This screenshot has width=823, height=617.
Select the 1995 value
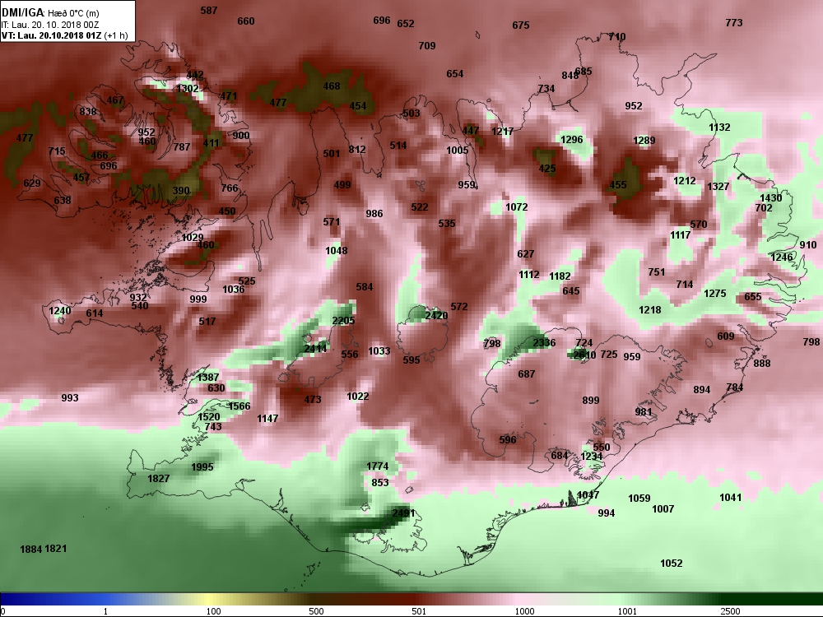pos(202,467)
